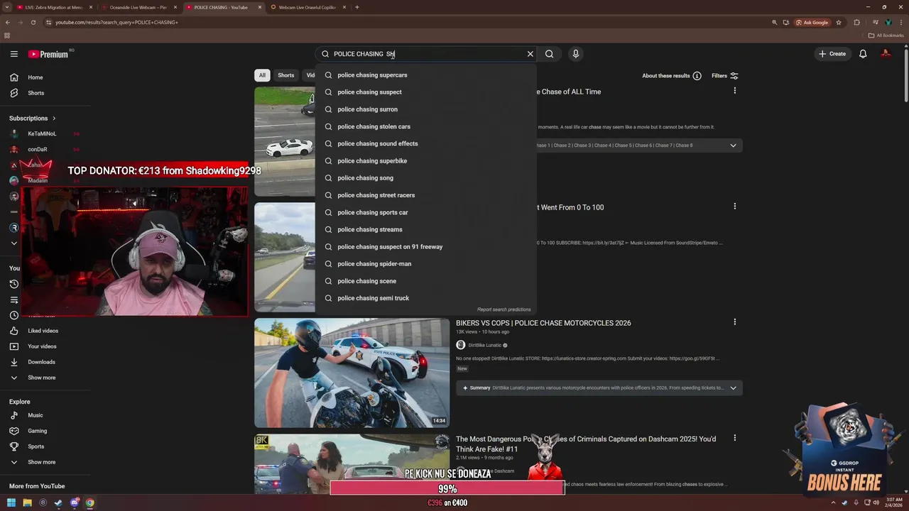Open more options for 'BIKERS VS COPS' video
Image resolution: width=909 pixels, height=511 pixels.
(x=734, y=322)
